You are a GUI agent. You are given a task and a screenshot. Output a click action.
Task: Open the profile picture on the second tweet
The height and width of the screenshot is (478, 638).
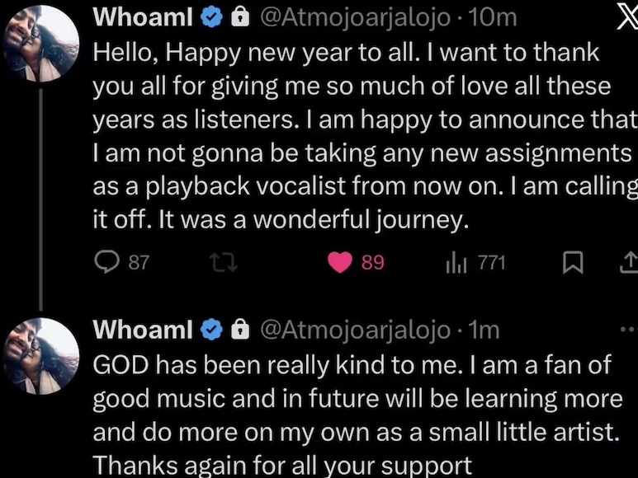pos(40,357)
